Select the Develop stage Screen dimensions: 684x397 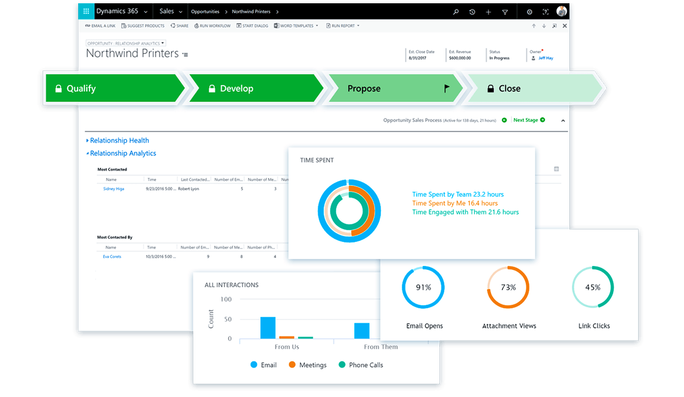point(257,88)
